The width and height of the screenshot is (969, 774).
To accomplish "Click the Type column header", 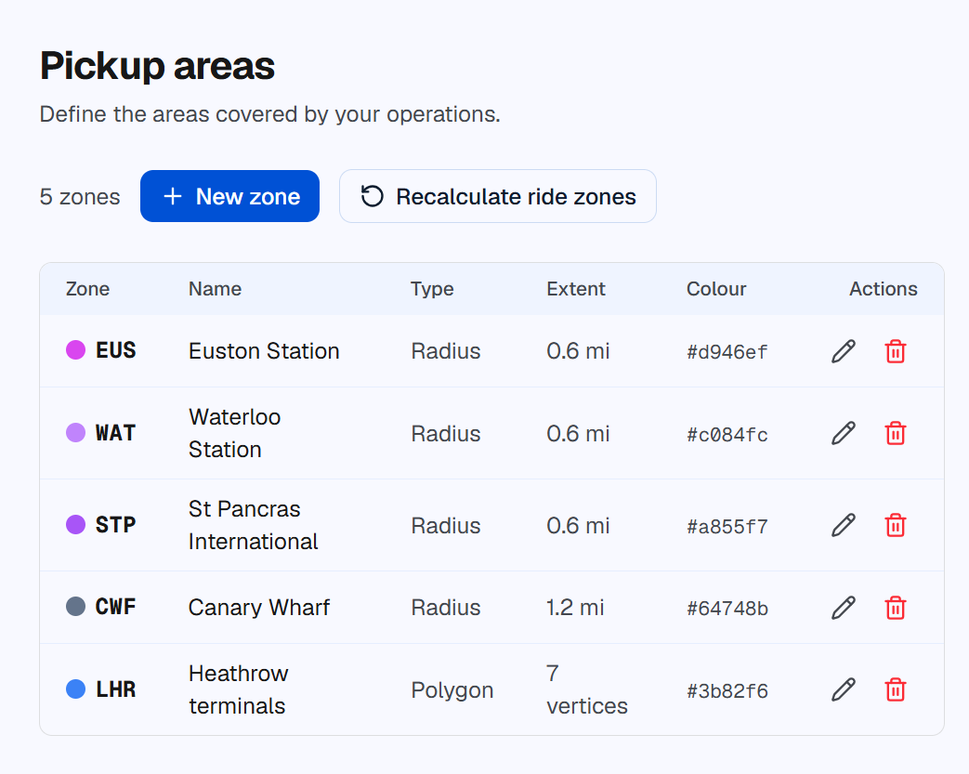I will pos(432,289).
